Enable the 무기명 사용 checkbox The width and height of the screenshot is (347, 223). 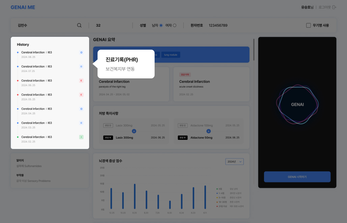pyautogui.click(x=308, y=25)
